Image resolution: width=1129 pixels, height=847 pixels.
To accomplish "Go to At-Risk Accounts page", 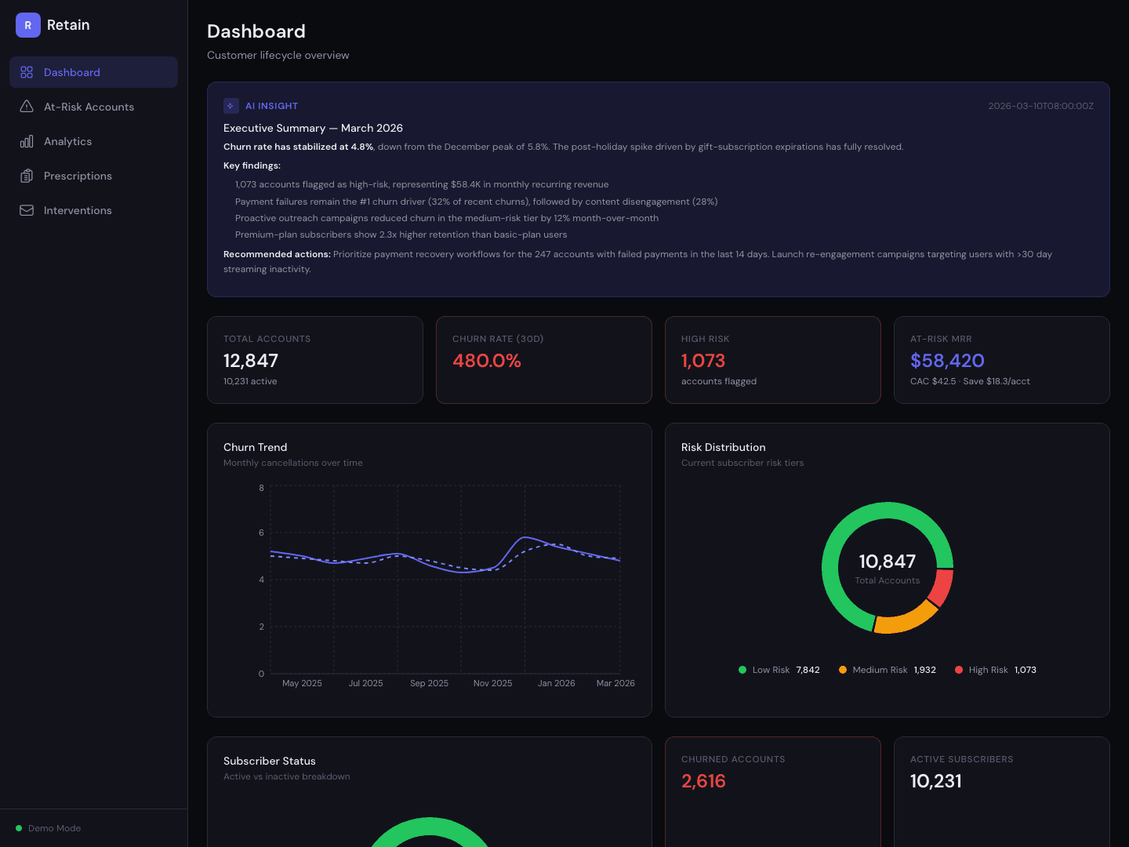I will click(94, 107).
